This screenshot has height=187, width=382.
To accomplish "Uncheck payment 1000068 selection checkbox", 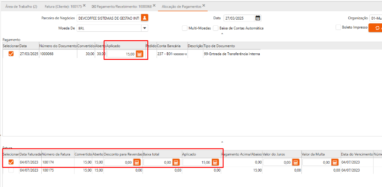I will pos(11,54).
